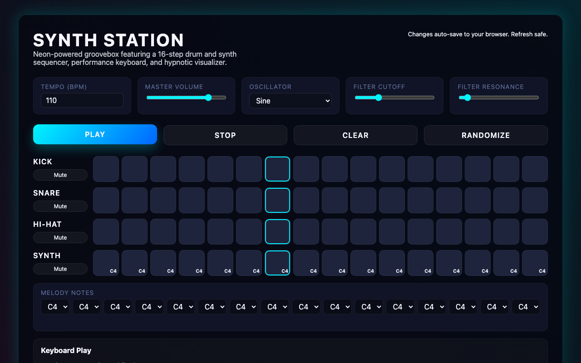Open the melody note dropdown for step 9

point(306,307)
